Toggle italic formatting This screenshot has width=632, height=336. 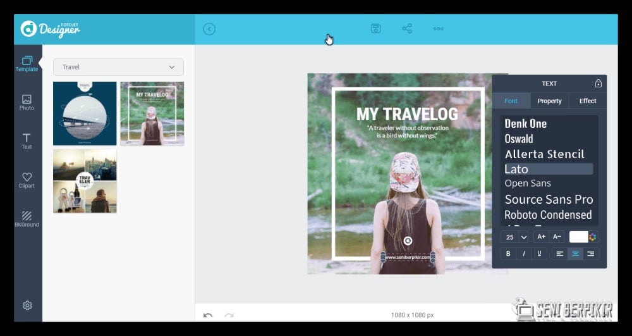pyautogui.click(x=523, y=254)
